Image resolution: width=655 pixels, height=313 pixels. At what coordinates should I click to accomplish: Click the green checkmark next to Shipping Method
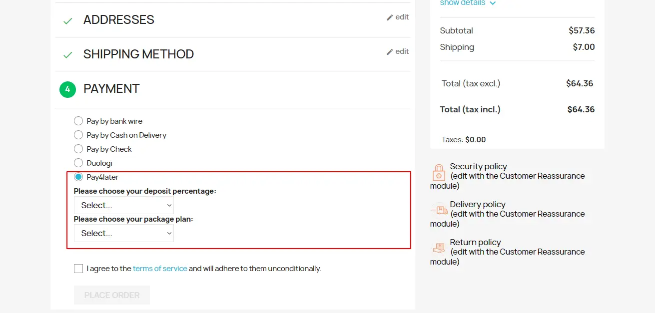[x=67, y=55]
